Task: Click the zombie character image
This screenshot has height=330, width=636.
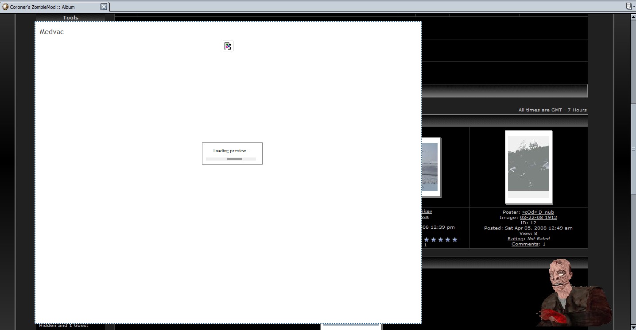Action: 572,292
